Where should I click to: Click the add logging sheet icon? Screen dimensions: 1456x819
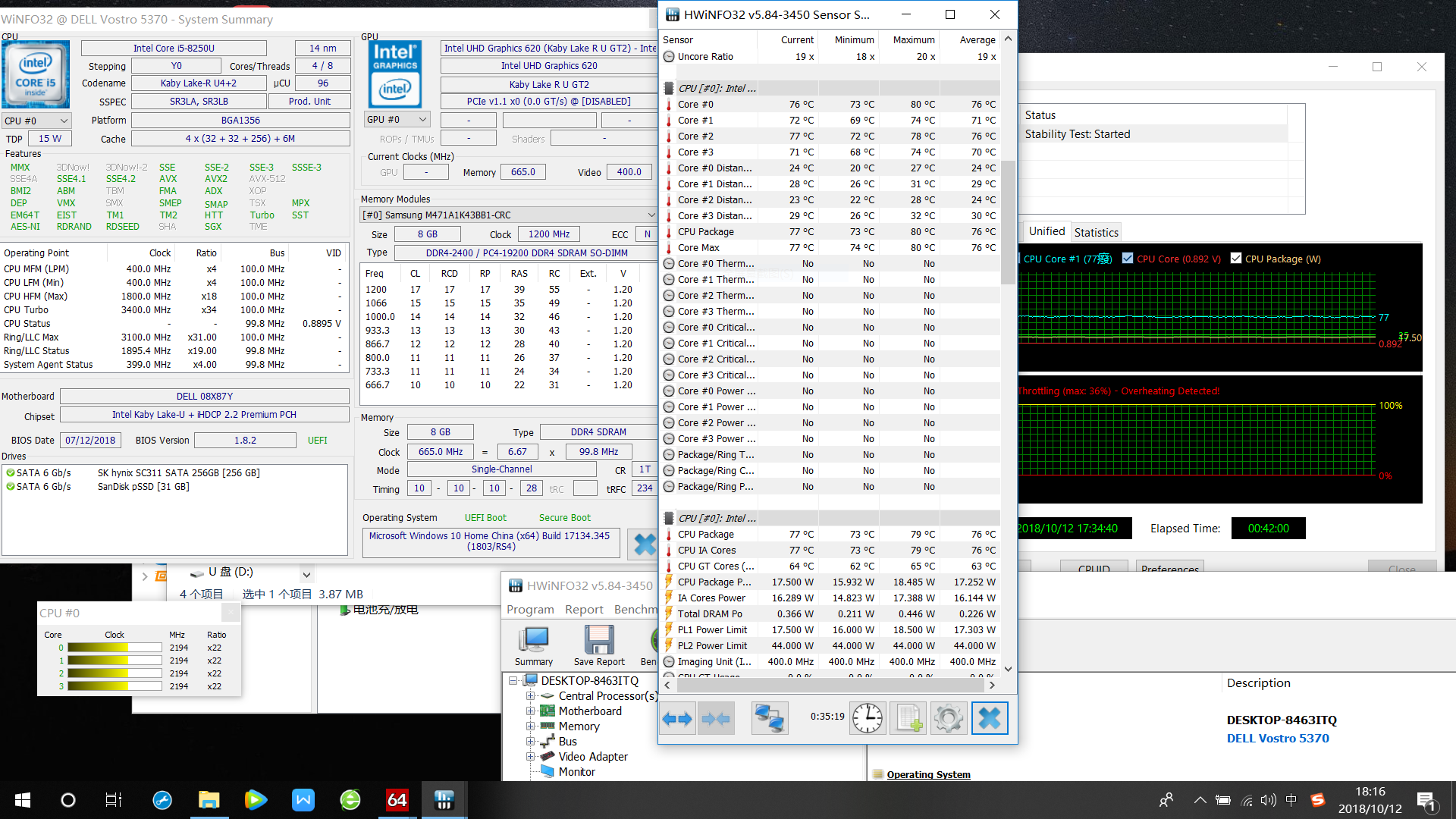click(x=908, y=718)
